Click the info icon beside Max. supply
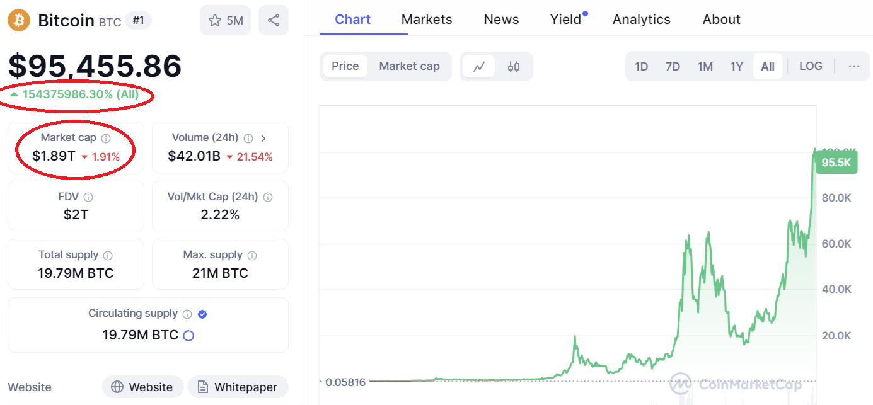 252,255
